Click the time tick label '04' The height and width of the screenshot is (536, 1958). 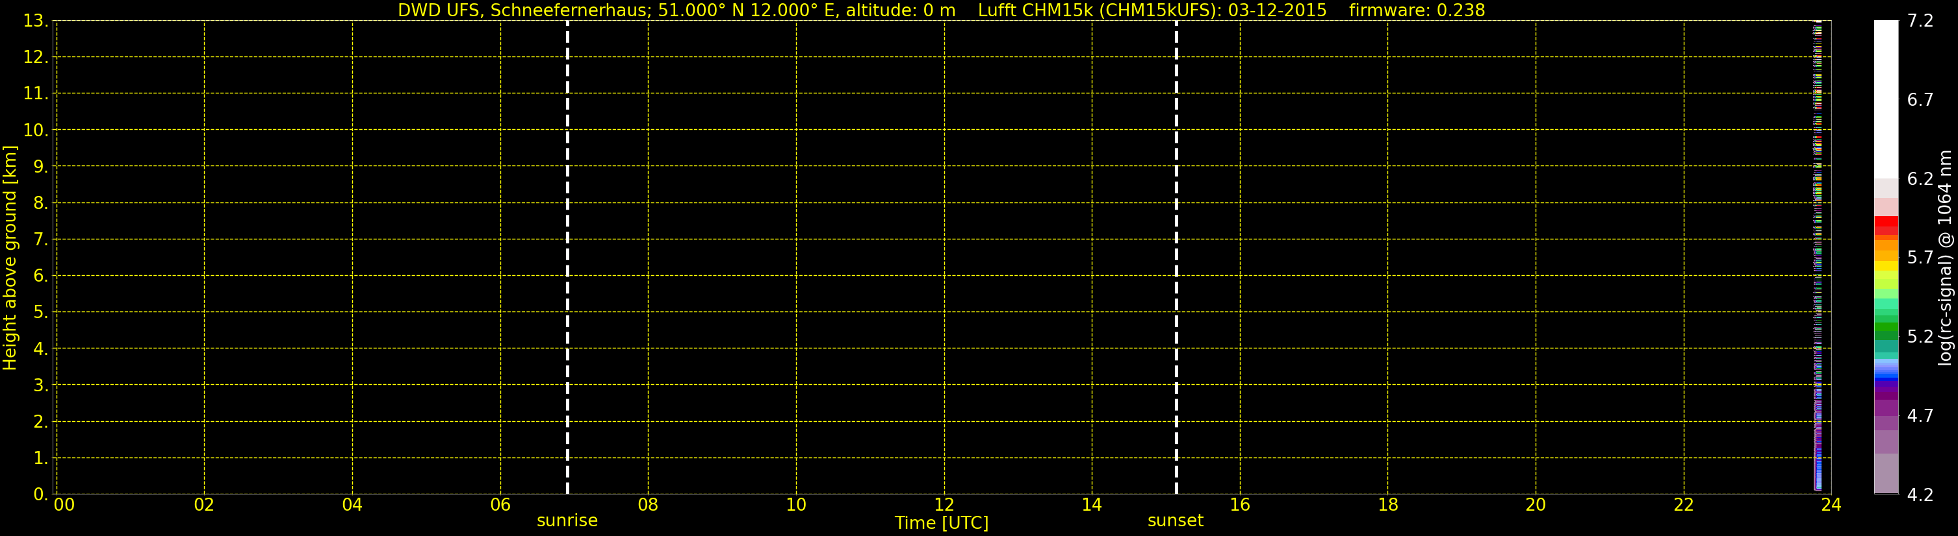click(x=353, y=505)
